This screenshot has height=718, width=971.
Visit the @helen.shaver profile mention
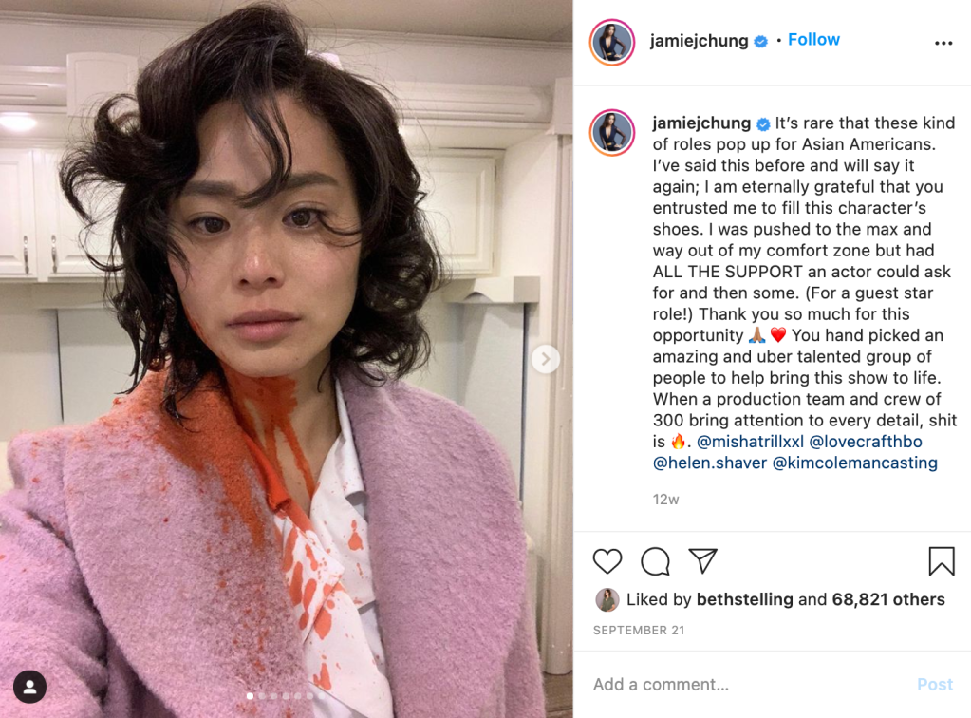(710, 463)
